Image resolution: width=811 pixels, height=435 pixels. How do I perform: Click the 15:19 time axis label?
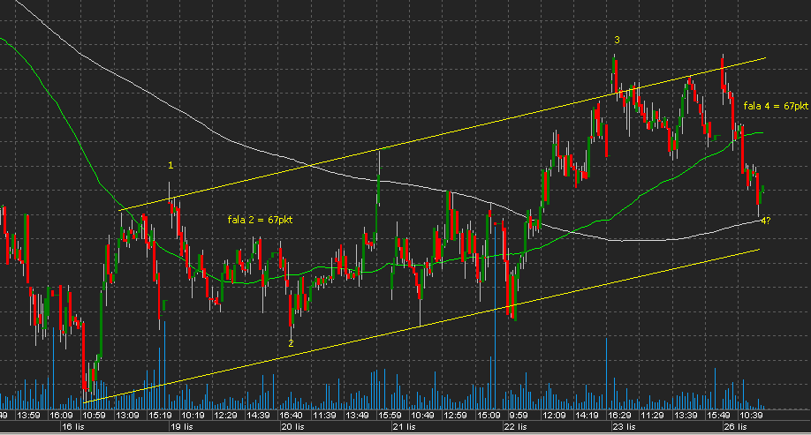[160, 416]
